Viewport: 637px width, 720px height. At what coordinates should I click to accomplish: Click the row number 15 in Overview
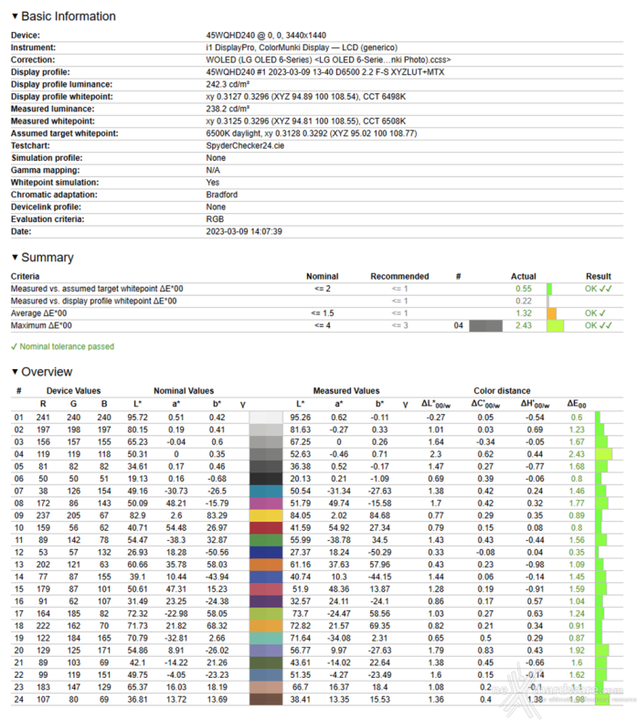pos(19,589)
